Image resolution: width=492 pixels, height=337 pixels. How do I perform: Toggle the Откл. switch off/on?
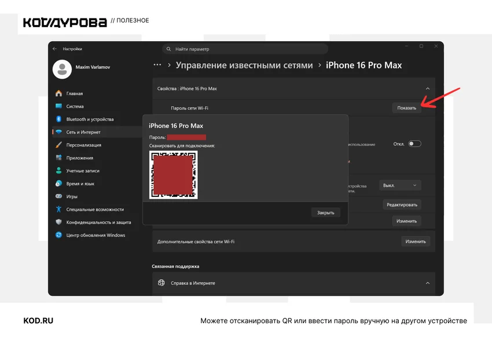pyautogui.click(x=414, y=144)
